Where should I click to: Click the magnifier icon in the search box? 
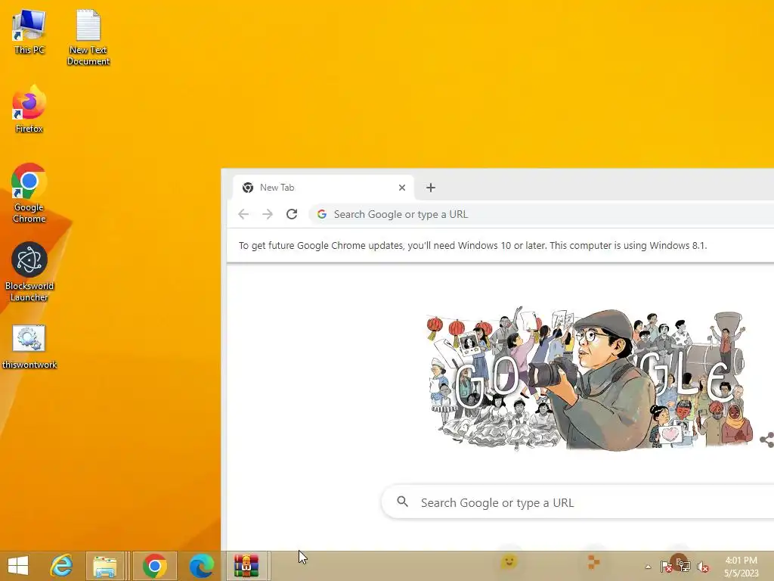[x=403, y=502]
